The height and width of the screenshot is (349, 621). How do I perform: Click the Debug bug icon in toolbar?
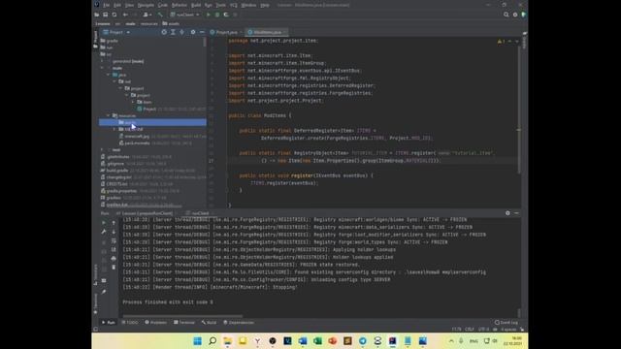[217, 15]
